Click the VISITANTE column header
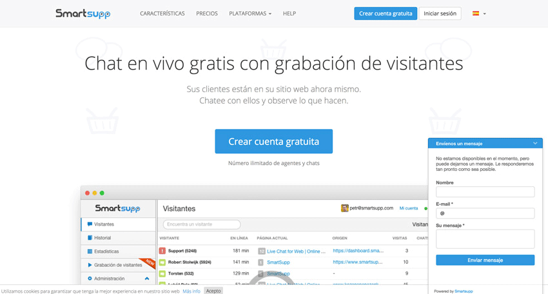The image size is (548, 294). tap(170, 238)
